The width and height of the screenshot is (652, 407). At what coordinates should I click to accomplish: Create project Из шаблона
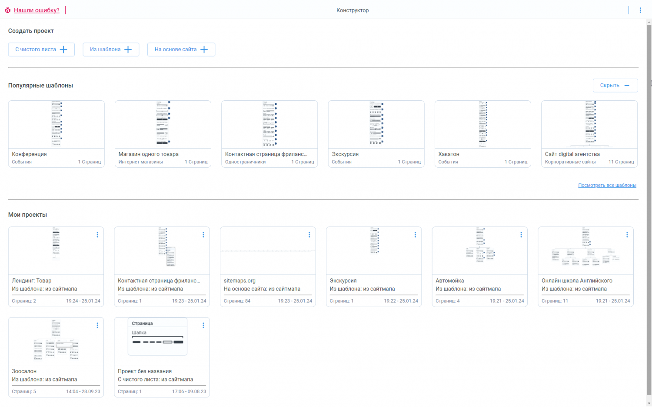click(x=110, y=50)
